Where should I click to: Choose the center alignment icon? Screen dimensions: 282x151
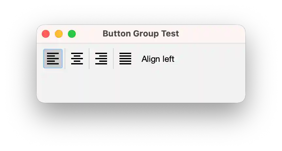[77, 59]
